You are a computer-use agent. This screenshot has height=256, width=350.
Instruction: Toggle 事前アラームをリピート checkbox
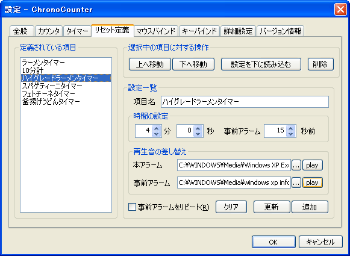point(132,207)
